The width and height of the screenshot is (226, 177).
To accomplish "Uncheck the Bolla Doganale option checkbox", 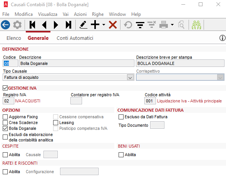I will coord(5,128).
